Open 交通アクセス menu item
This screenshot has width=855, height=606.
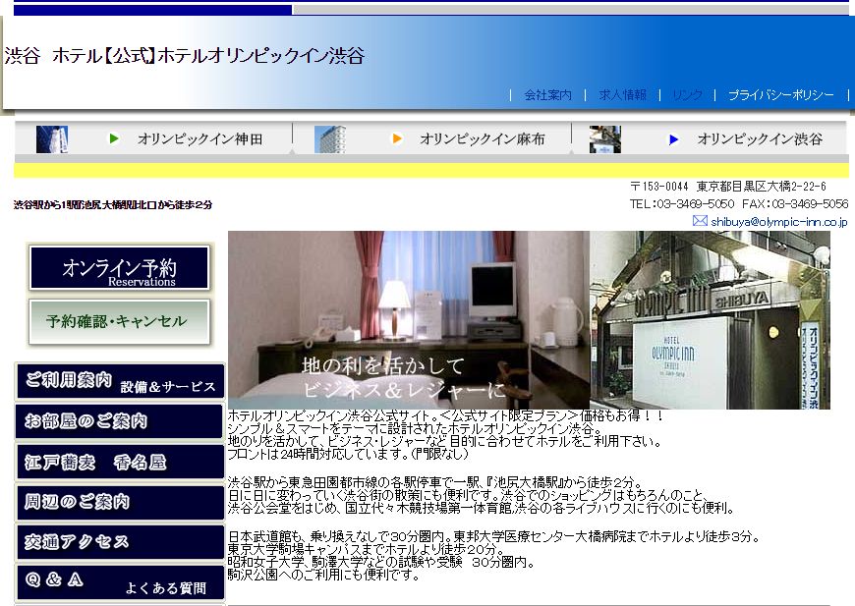pyautogui.click(x=120, y=542)
